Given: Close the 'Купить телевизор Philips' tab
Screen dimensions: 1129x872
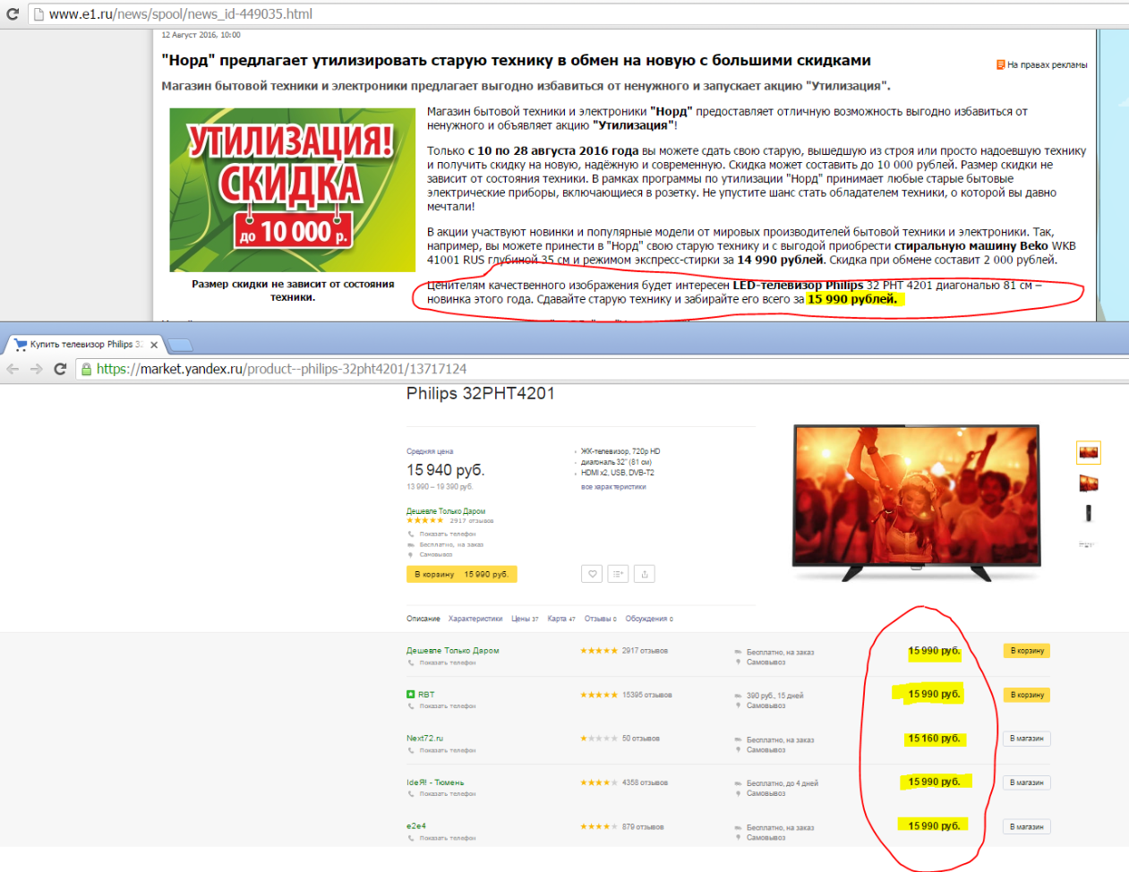Looking at the screenshot, I should tap(154, 345).
